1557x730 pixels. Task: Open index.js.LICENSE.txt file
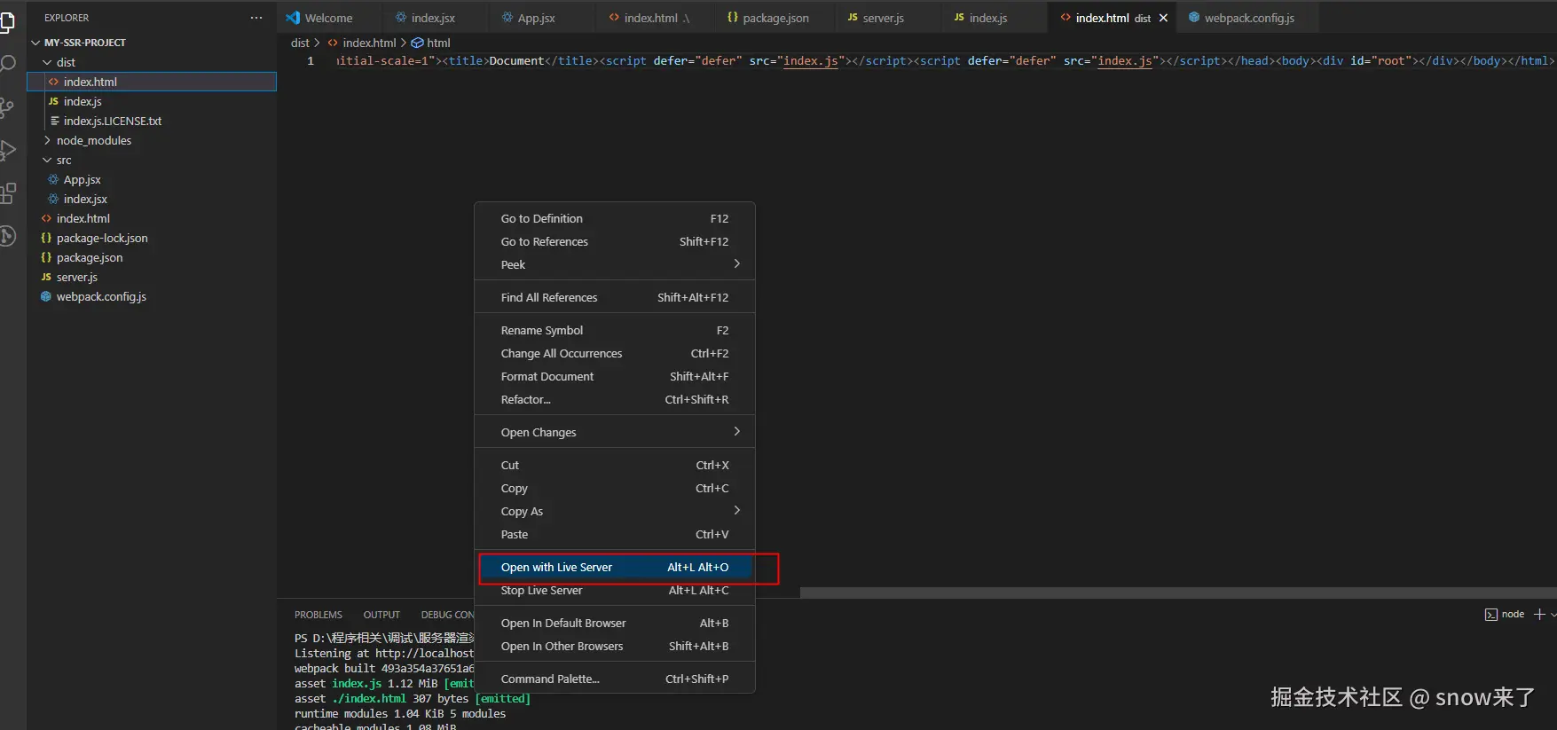(x=152, y=121)
